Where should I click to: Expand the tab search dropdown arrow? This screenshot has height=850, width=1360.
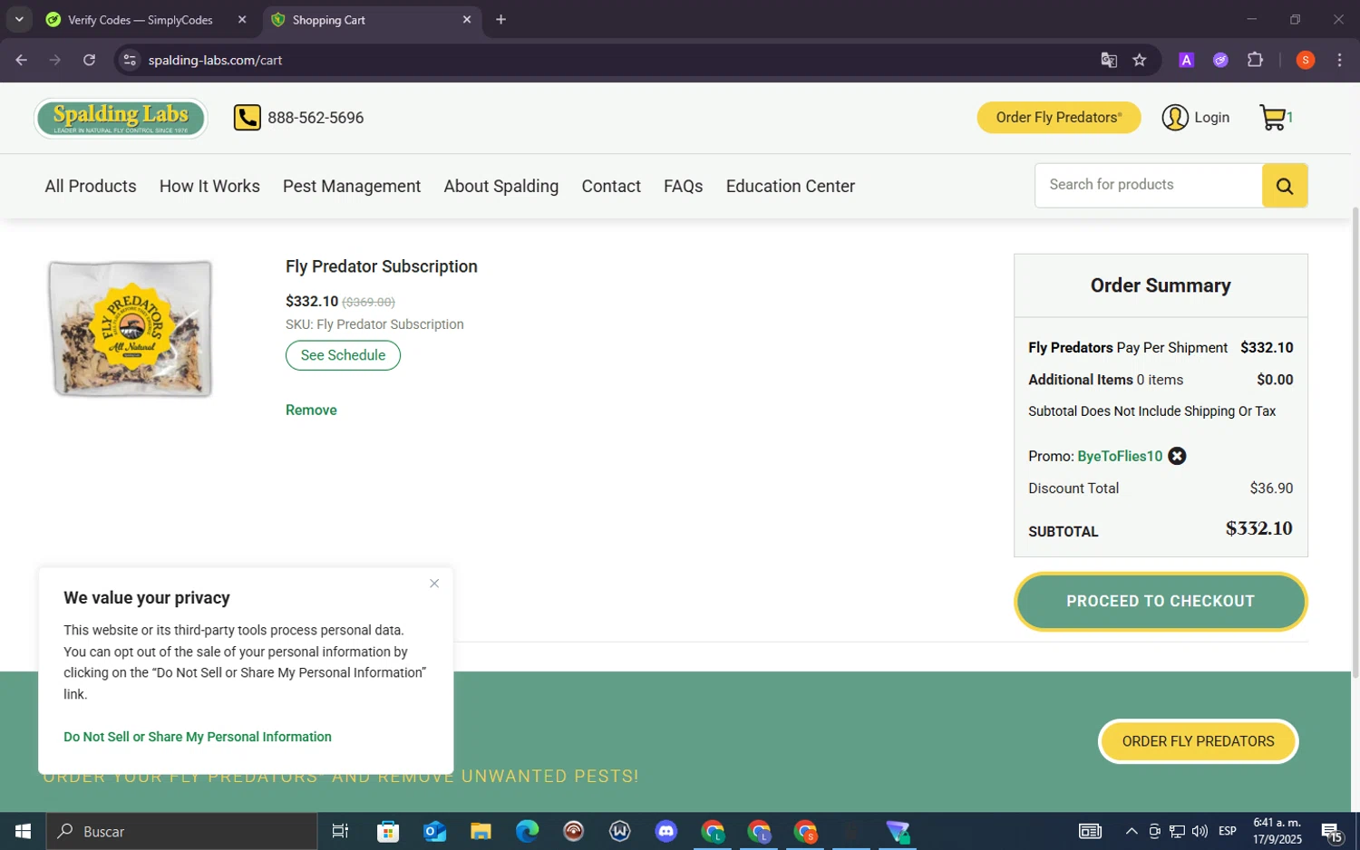19,19
